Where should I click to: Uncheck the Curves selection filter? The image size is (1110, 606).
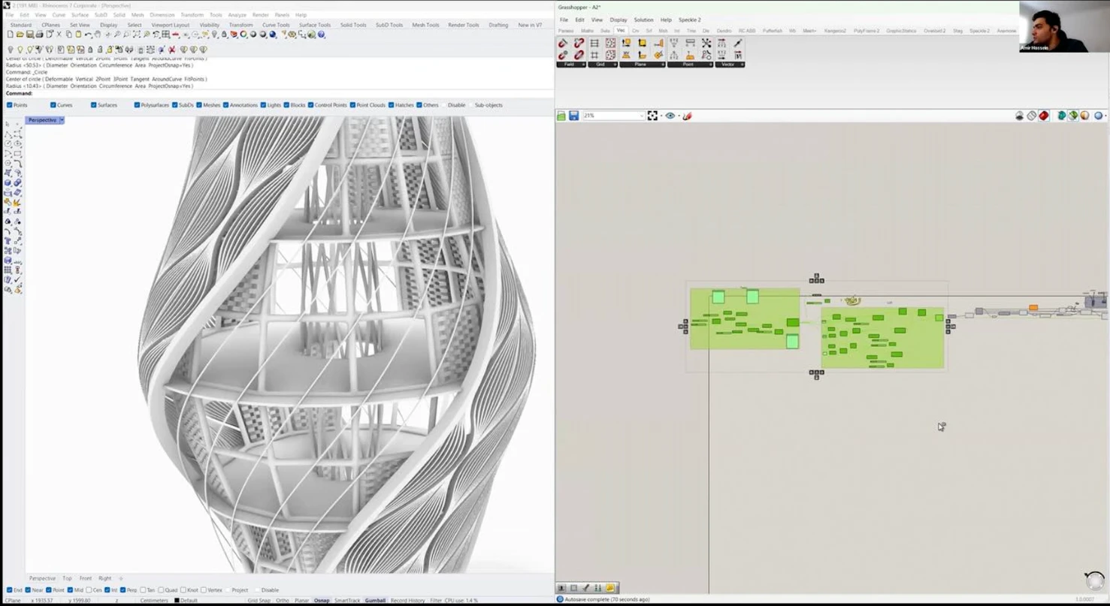53,105
